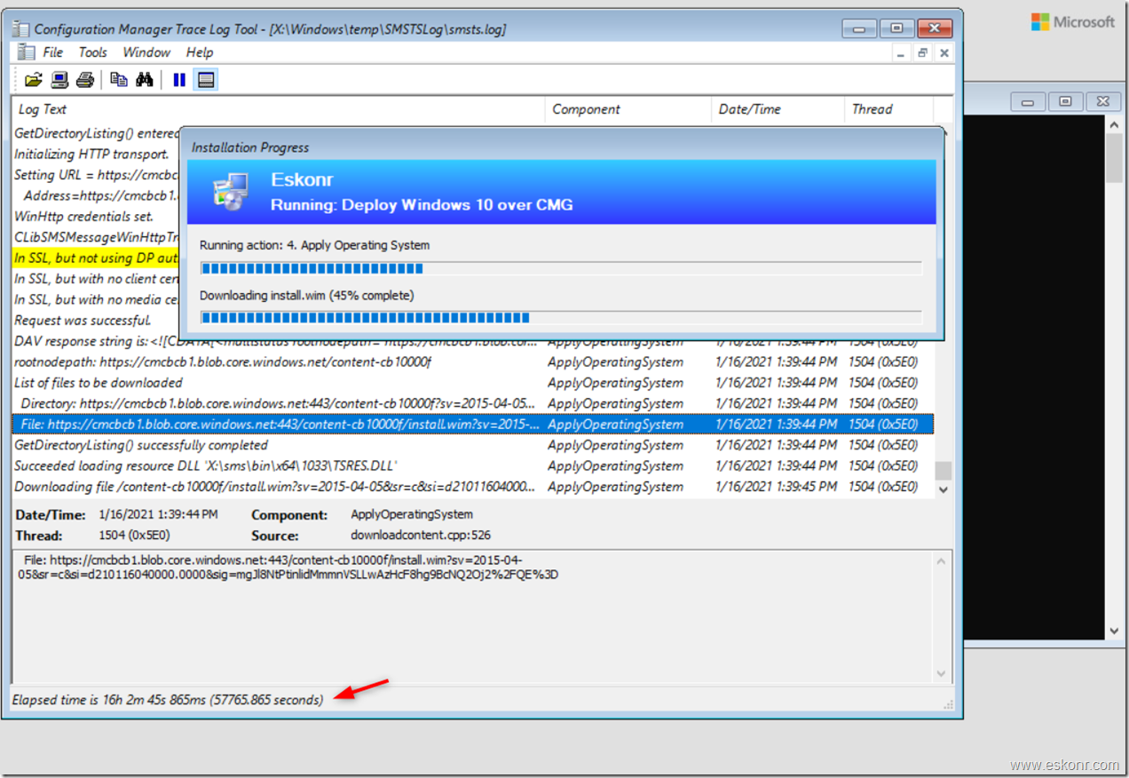
Task: Select the remote computer log icon
Action: click(59, 79)
